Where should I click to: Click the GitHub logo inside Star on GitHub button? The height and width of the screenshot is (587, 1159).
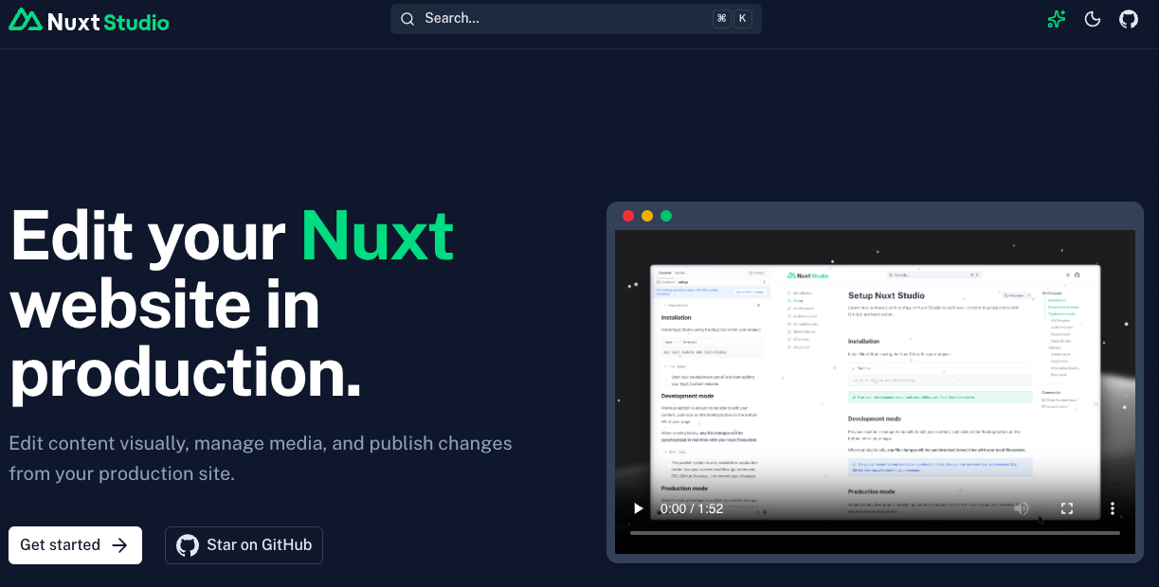pyautogui.click(x=187, y=544)
